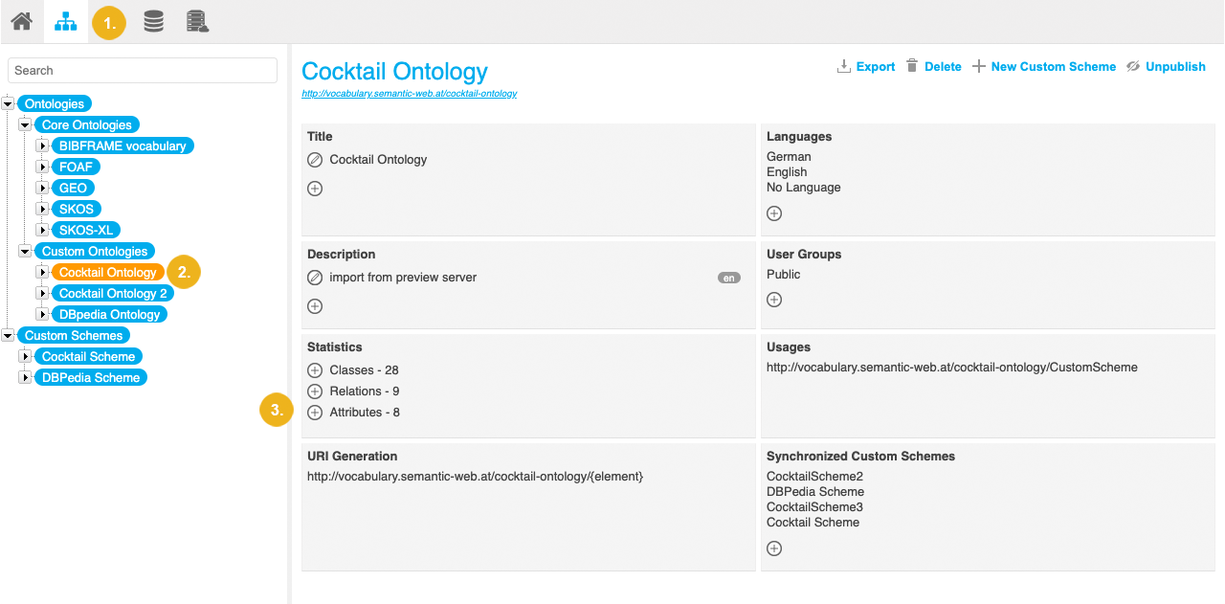The width and height of the screenshot is (1225, 604).
Task: Add a User Group using the plus icon
Action: click(773, 299)
